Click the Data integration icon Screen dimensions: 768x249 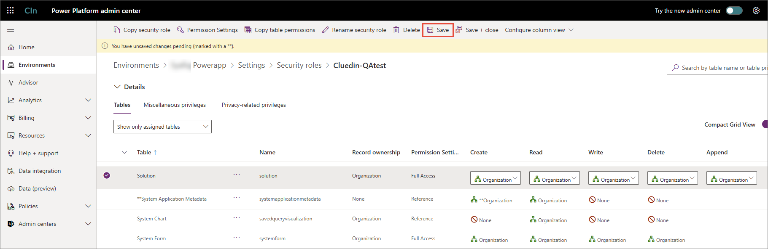11,171
